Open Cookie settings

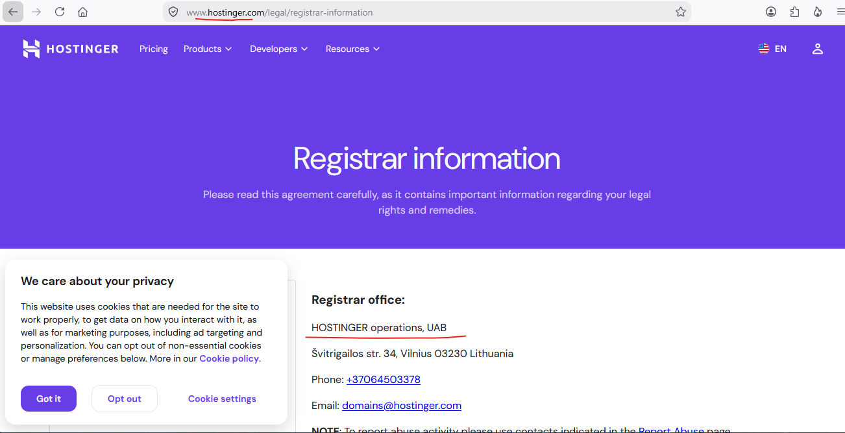(x=222, y=399)
